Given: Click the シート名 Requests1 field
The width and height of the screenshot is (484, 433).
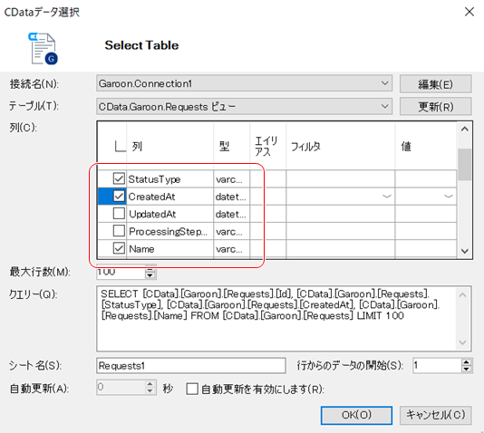Looking at the screenshot, I should pyautogui.click(x=191, y=366).
